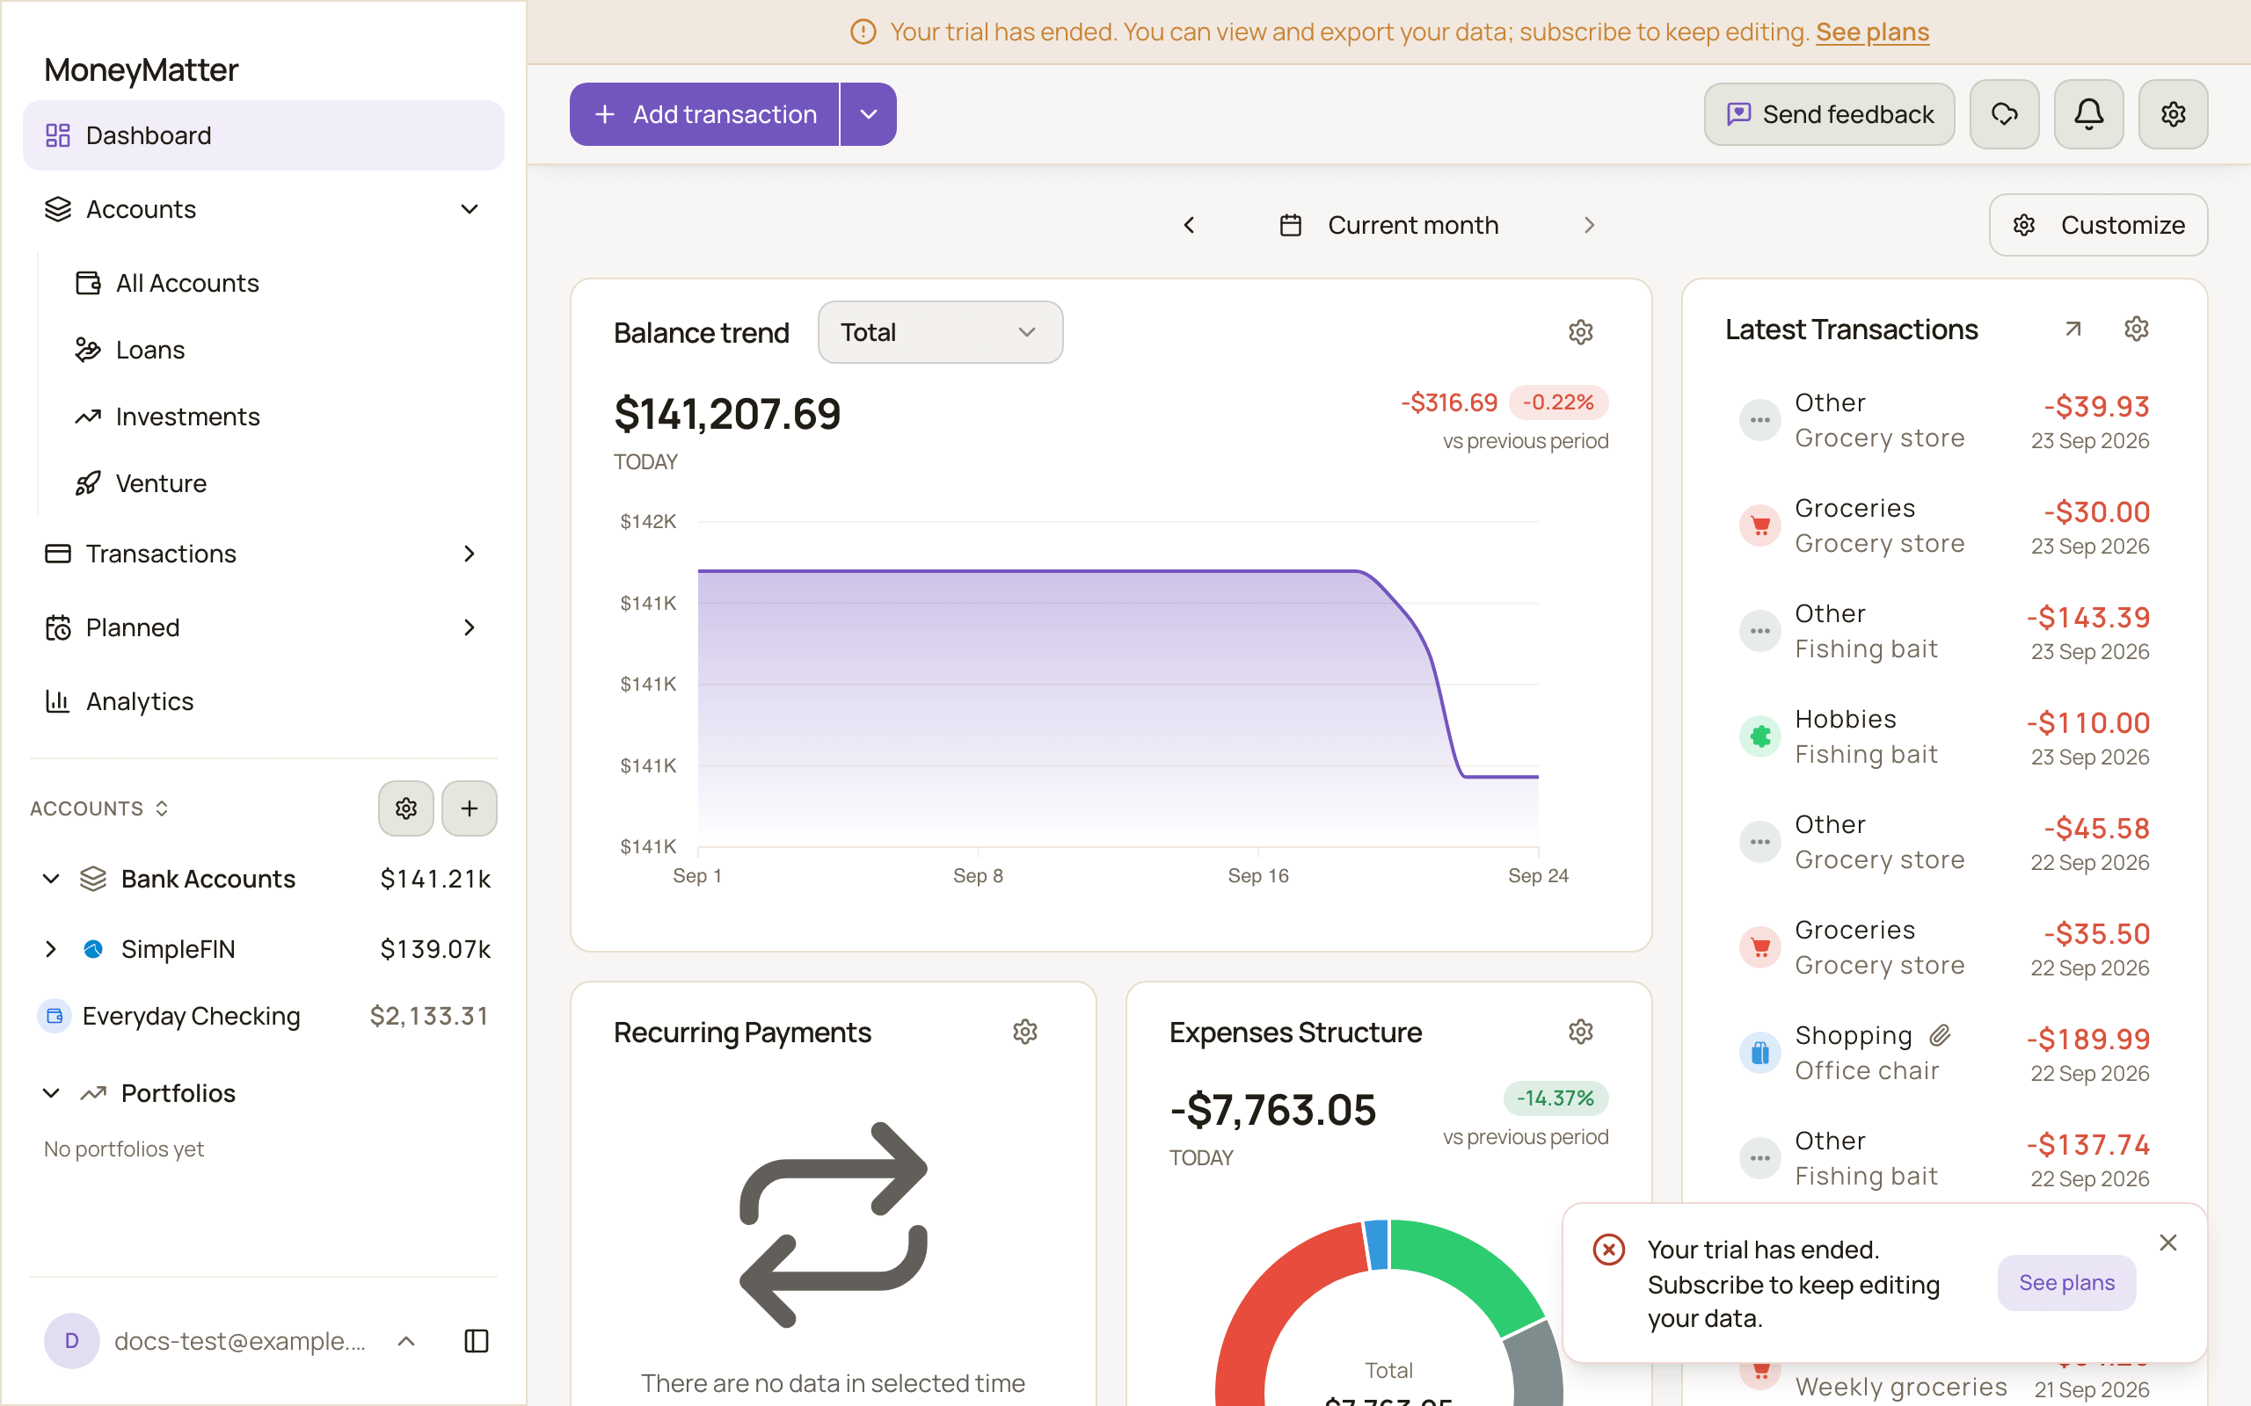
Task: Open the user account menu chevron
Action: pyautogui.click(x=406, y=1340)
